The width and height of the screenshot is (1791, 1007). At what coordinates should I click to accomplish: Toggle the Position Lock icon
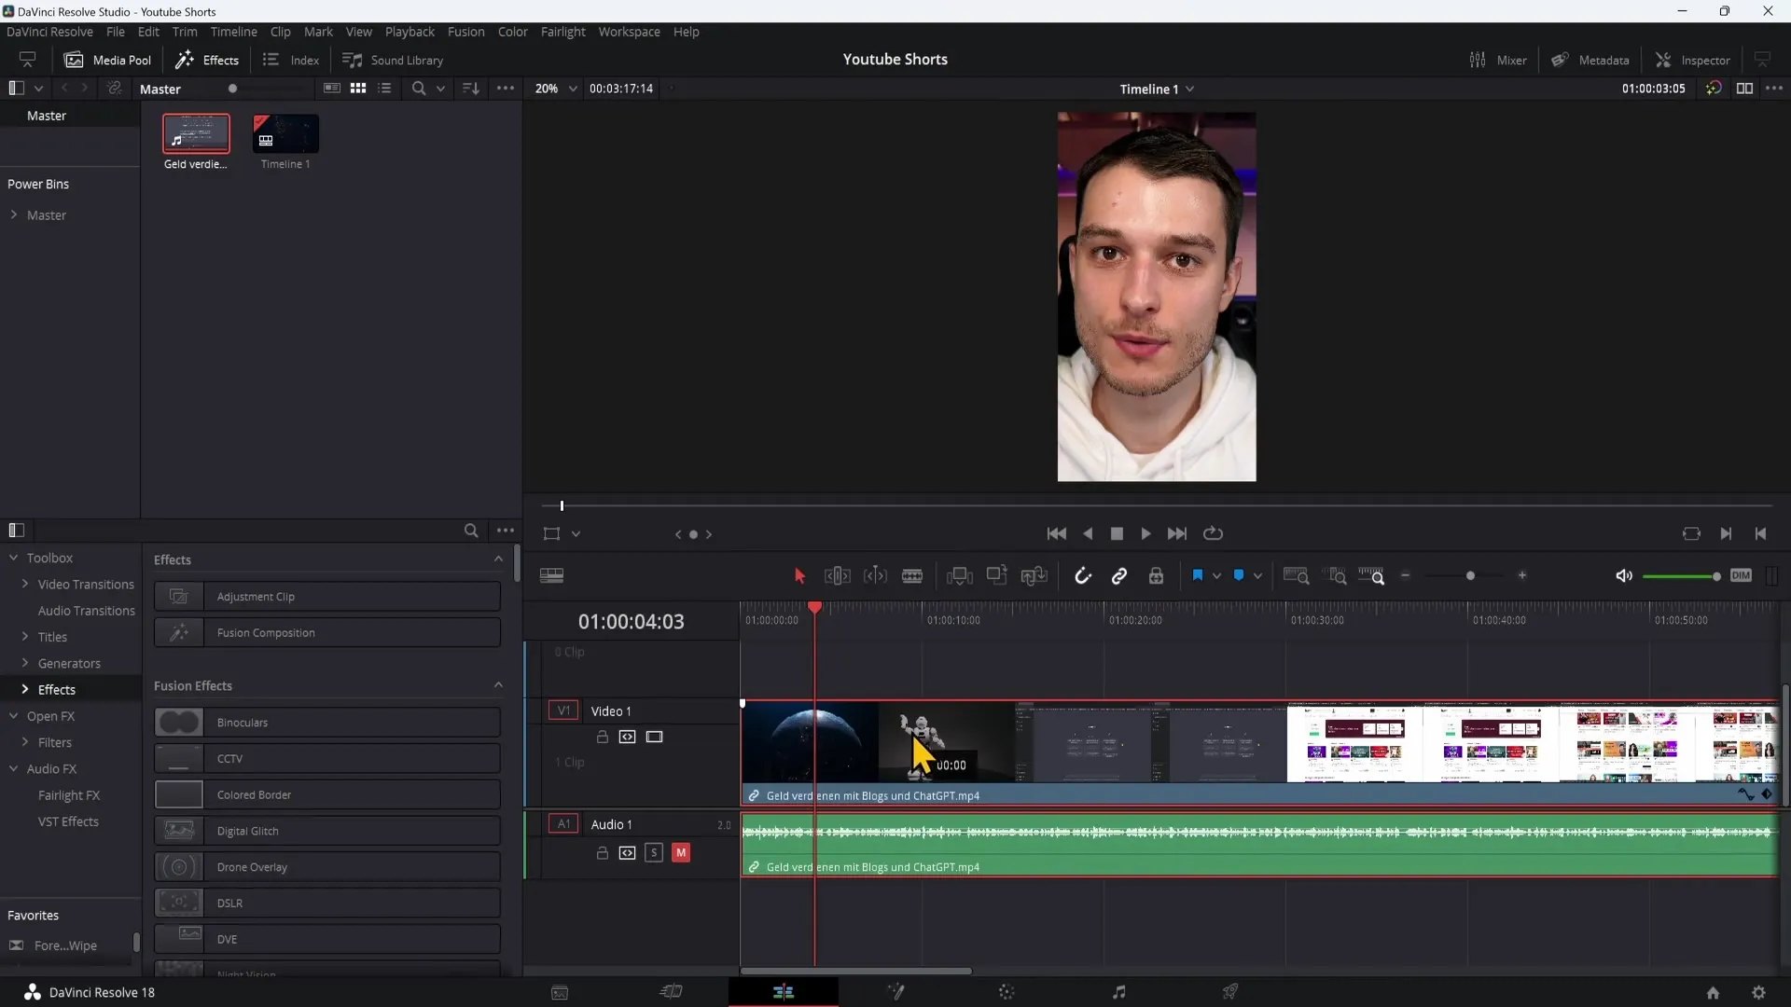(1156, 576)
